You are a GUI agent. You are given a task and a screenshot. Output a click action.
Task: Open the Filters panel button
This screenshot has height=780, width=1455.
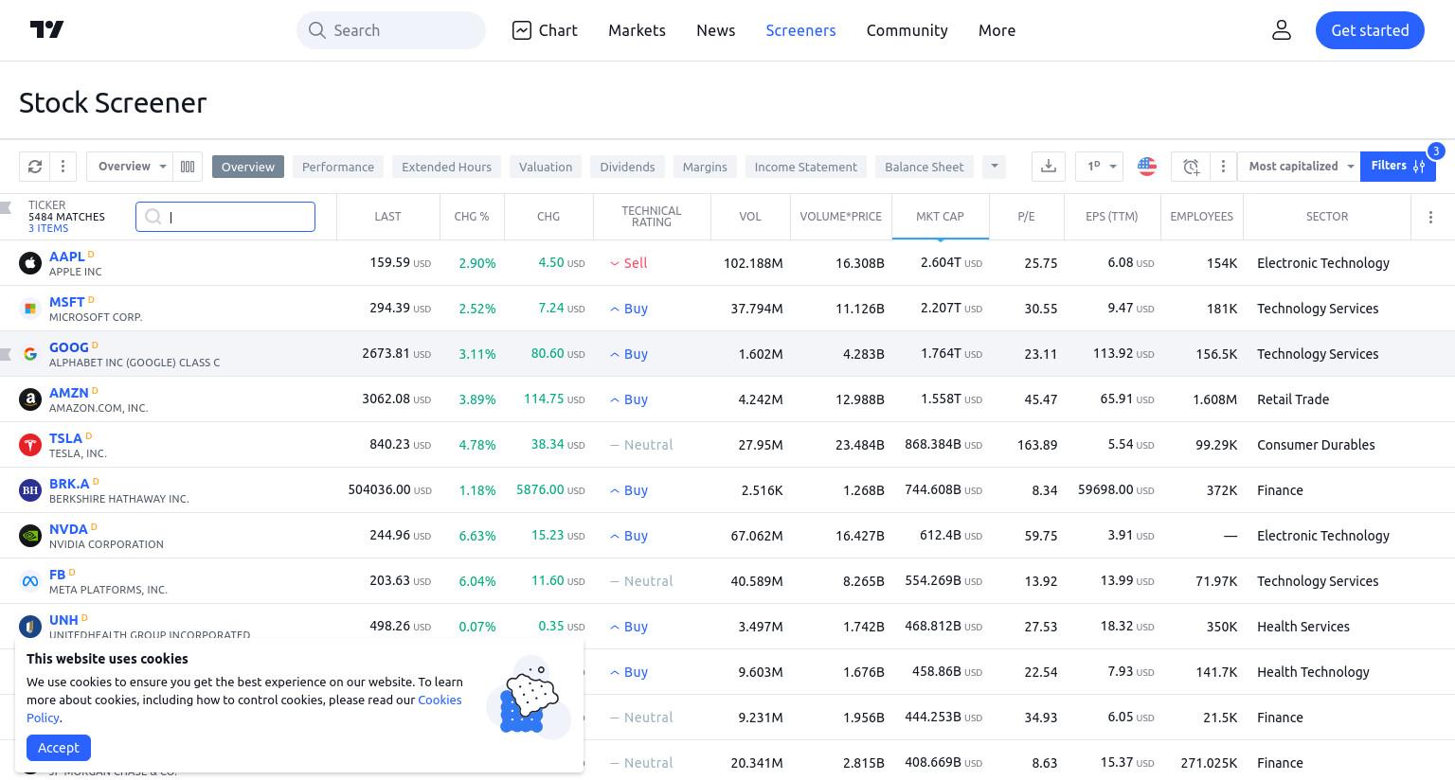pos(1398,167)
